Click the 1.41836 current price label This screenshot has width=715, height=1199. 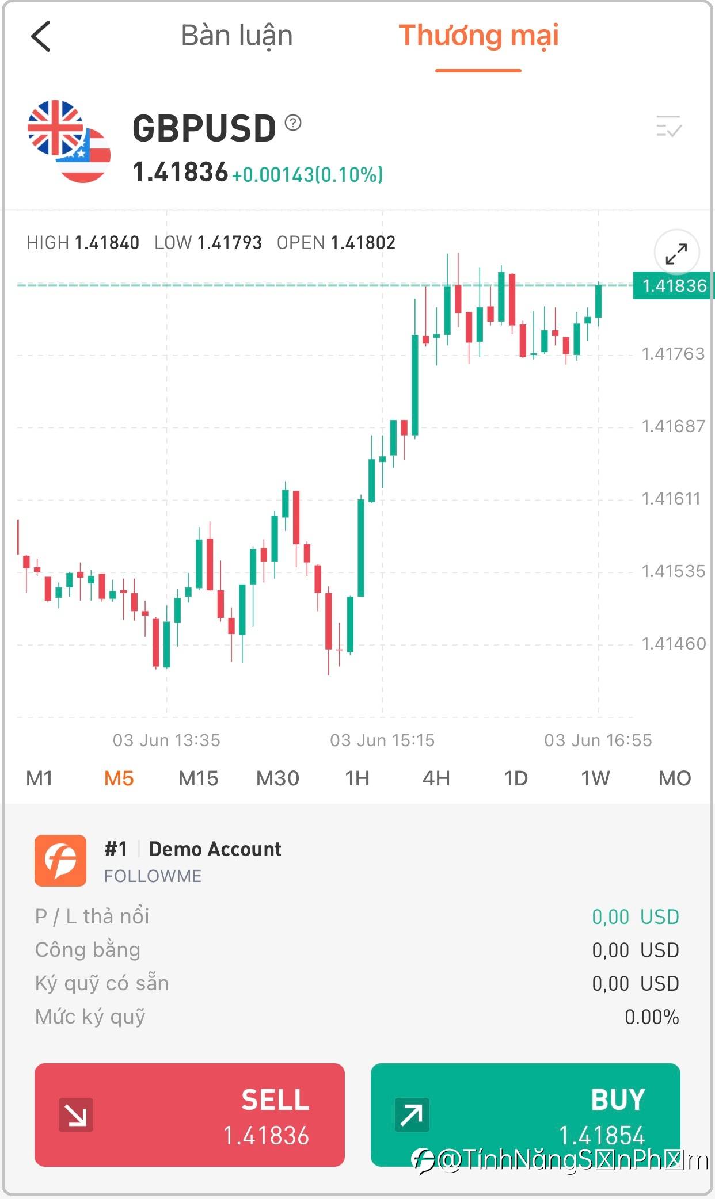click(673, 285)
